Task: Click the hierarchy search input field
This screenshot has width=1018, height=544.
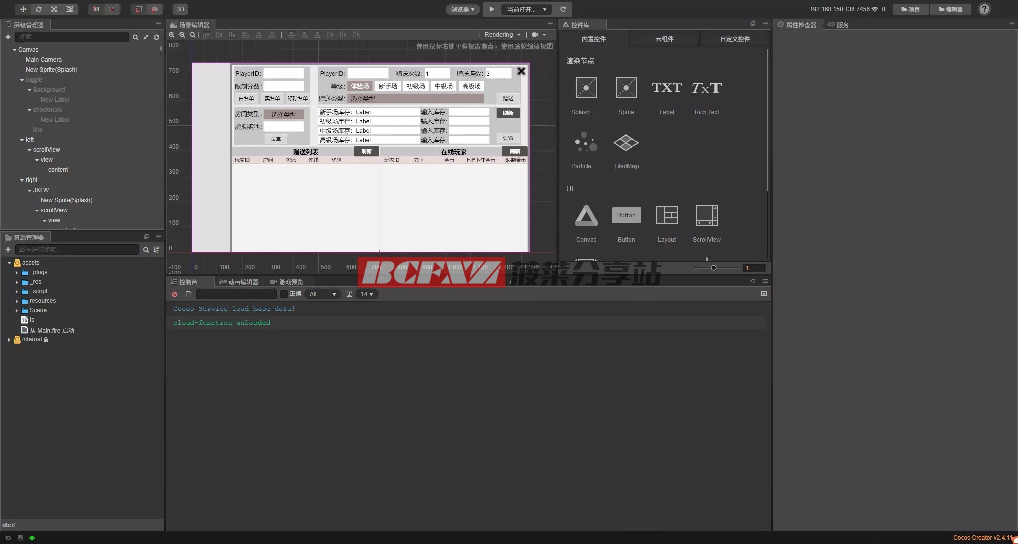Action: 72,37
